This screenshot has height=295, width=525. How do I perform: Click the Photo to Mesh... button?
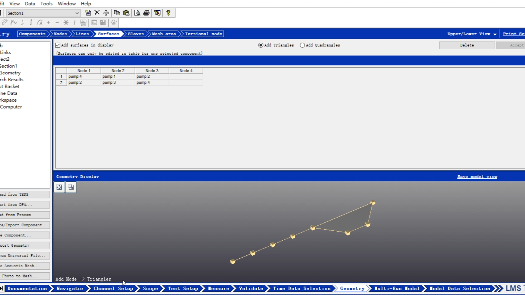(25, 276)
